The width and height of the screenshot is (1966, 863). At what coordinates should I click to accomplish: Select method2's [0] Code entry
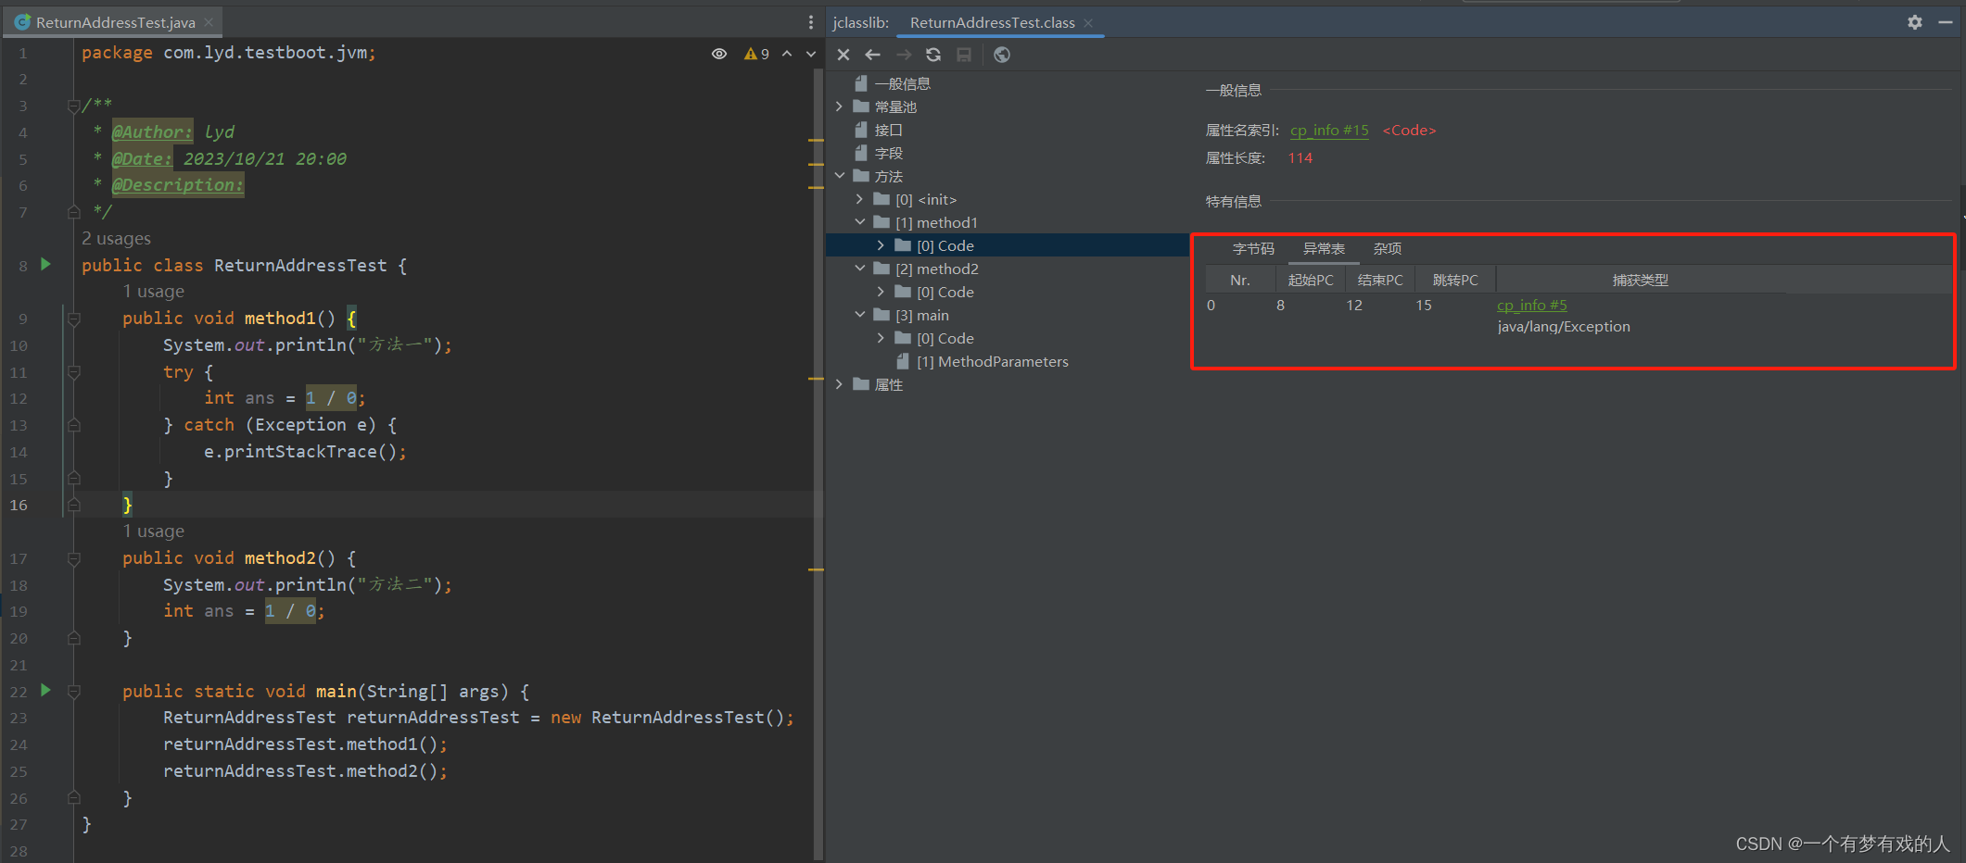945,292
